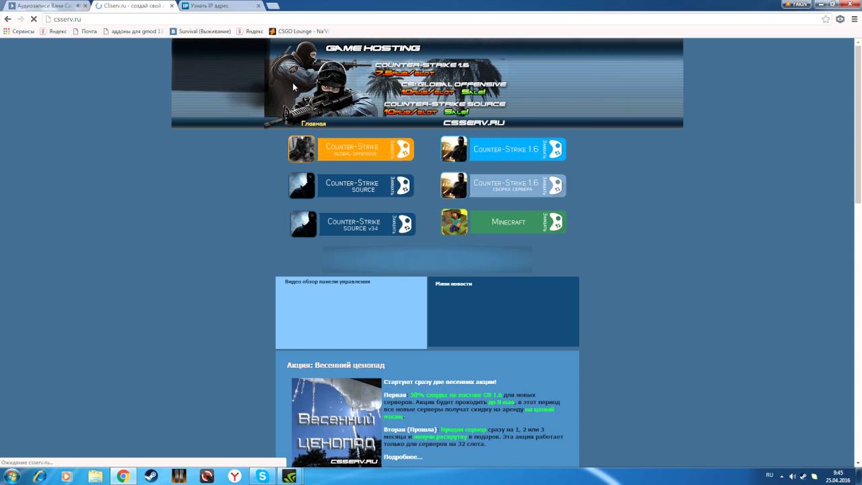Open the Подробнее... link

(x=403, y=457)
